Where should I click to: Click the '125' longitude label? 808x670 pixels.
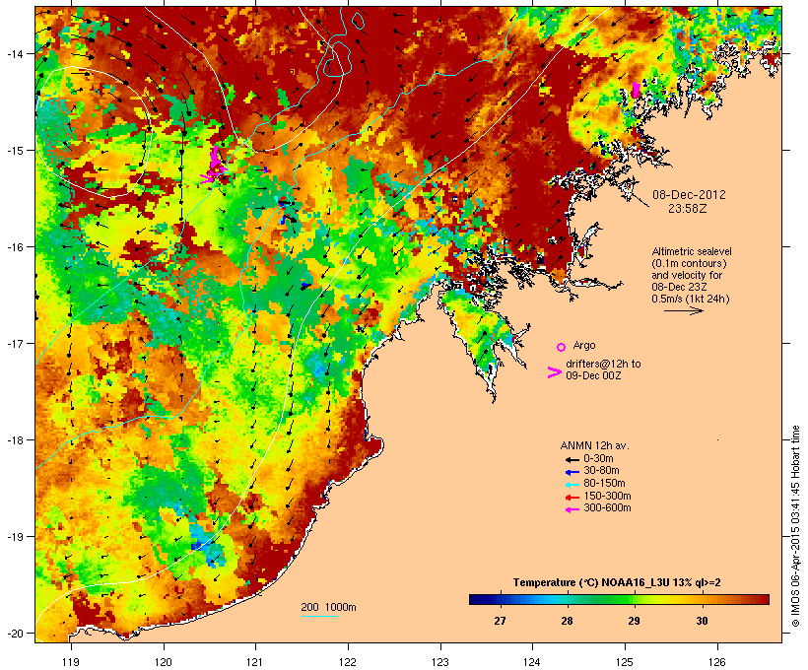(x=625, y=662)
